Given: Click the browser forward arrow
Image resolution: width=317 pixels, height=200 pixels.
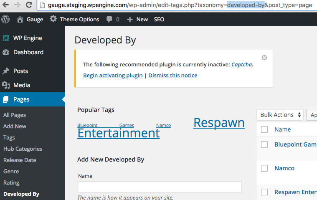Looking at the screenshot, I should 18,5.
